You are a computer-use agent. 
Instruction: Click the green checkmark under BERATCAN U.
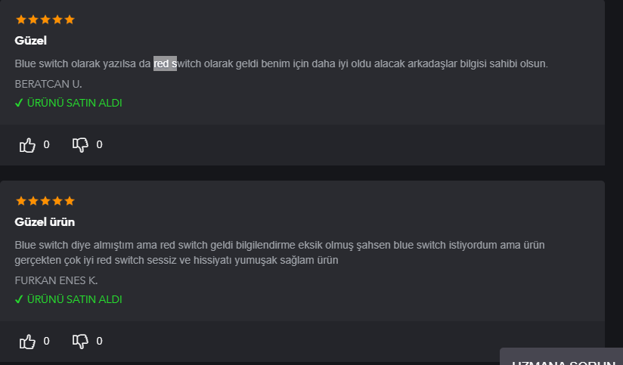click(x=19, y=103)
